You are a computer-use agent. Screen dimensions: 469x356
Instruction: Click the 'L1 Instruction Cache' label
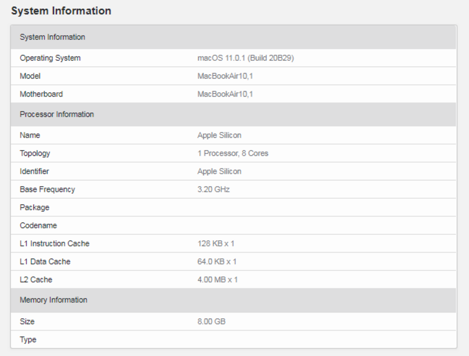[x=55, y=244]
